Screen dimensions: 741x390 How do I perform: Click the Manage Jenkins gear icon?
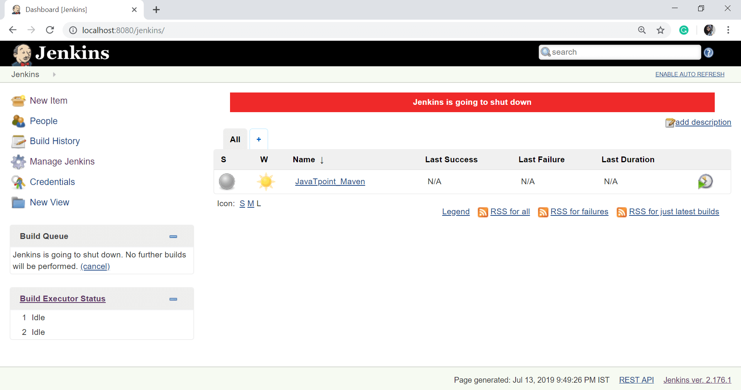pos(18,162)
